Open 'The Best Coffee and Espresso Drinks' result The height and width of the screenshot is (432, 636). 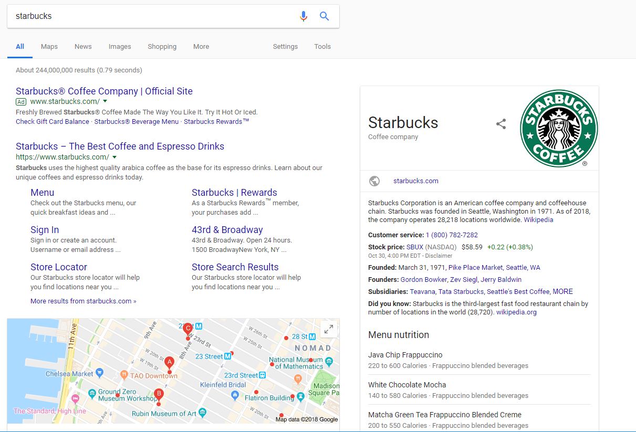point(120,146)
